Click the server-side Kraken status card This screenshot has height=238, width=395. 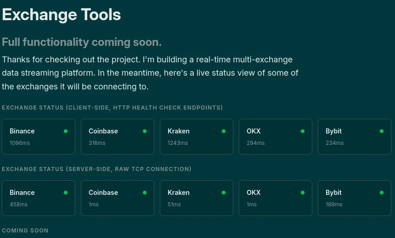197,198
